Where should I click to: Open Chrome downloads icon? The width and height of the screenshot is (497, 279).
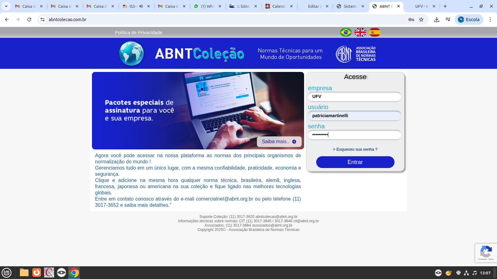click(x=437, y=20)
